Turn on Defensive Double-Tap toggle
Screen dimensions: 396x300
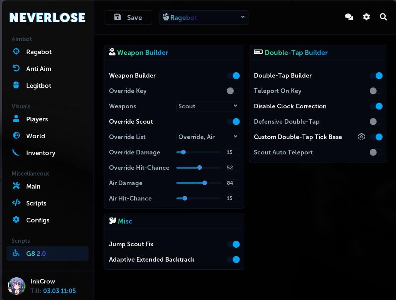coord(376,122)
